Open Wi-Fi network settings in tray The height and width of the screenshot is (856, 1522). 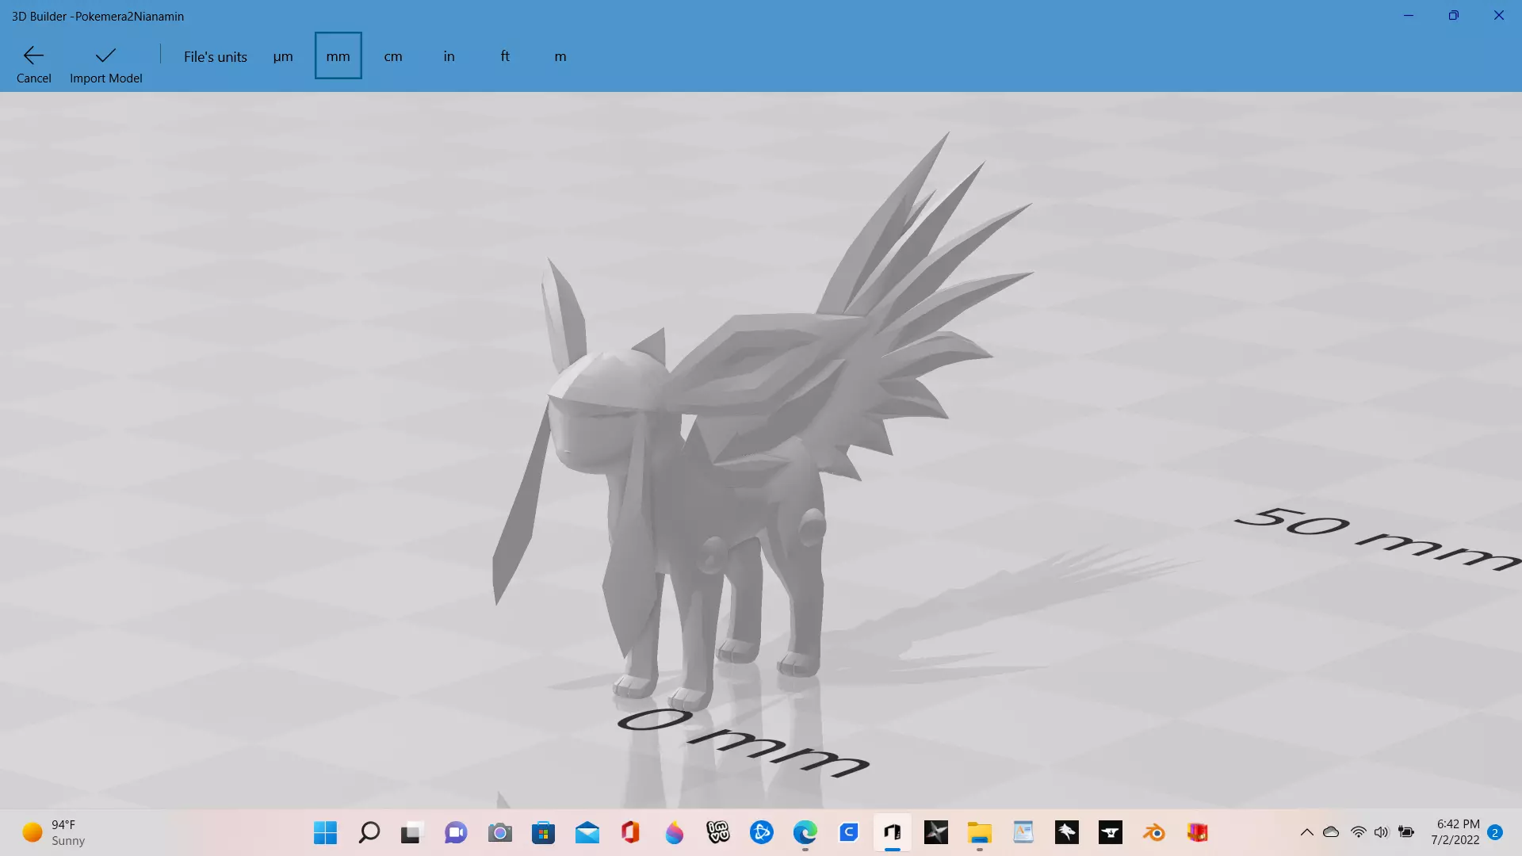tap(1358, 832)
